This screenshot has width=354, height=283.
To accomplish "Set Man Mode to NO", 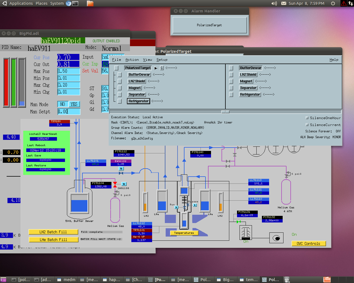I will point(63,104).
